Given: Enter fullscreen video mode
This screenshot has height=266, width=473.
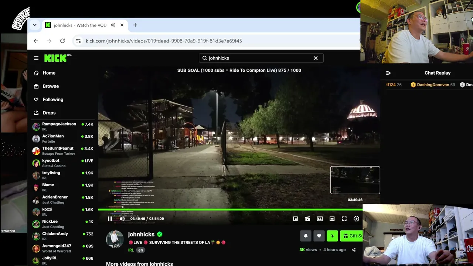Looking at the screenshot, I should point(344,219).
